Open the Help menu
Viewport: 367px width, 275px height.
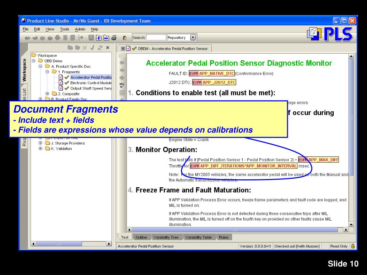pos(95,29)
